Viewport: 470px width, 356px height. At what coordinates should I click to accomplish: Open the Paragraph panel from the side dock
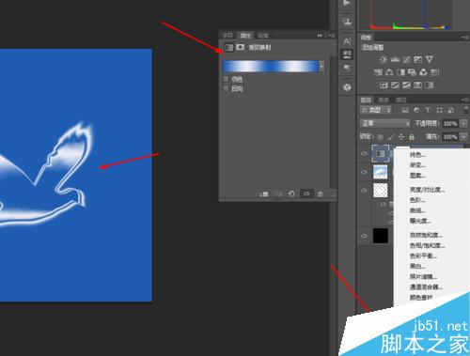coord(347,68)
